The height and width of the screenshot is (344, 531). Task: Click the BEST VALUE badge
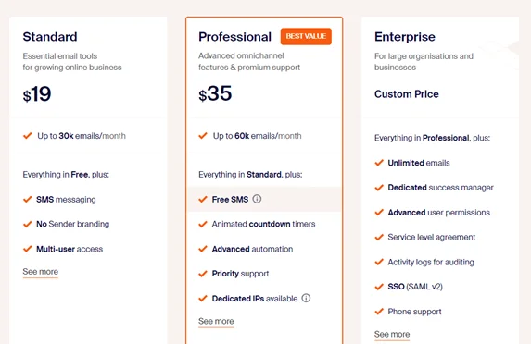point(306,36)
